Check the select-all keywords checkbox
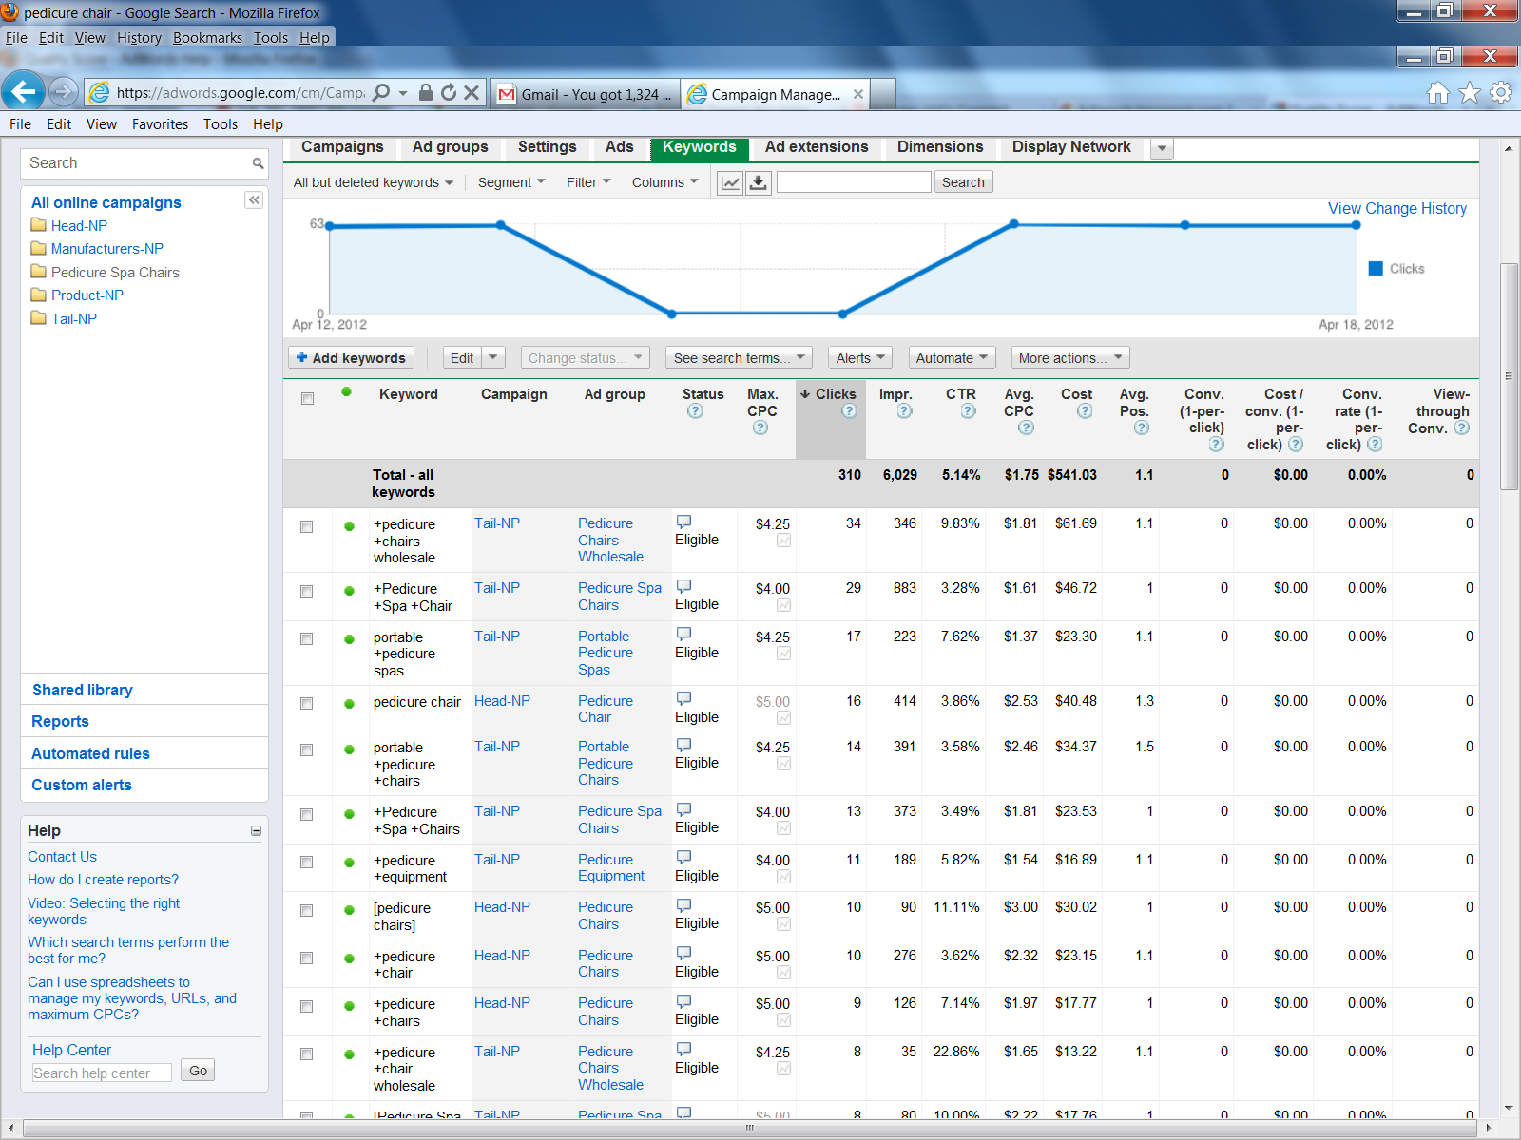Image resolution: width=1521 pixels, height=1140 pixels. pos(307,399)
